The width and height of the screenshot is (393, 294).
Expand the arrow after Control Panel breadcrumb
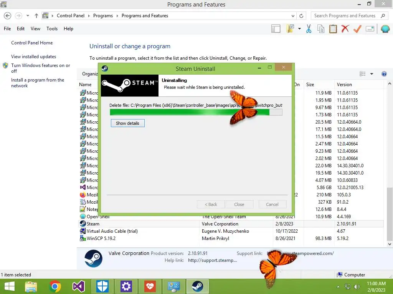(89, 16)
